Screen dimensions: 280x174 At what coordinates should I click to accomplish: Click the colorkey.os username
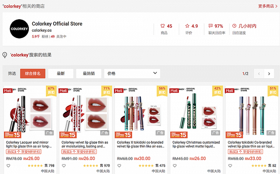point(42,30)
